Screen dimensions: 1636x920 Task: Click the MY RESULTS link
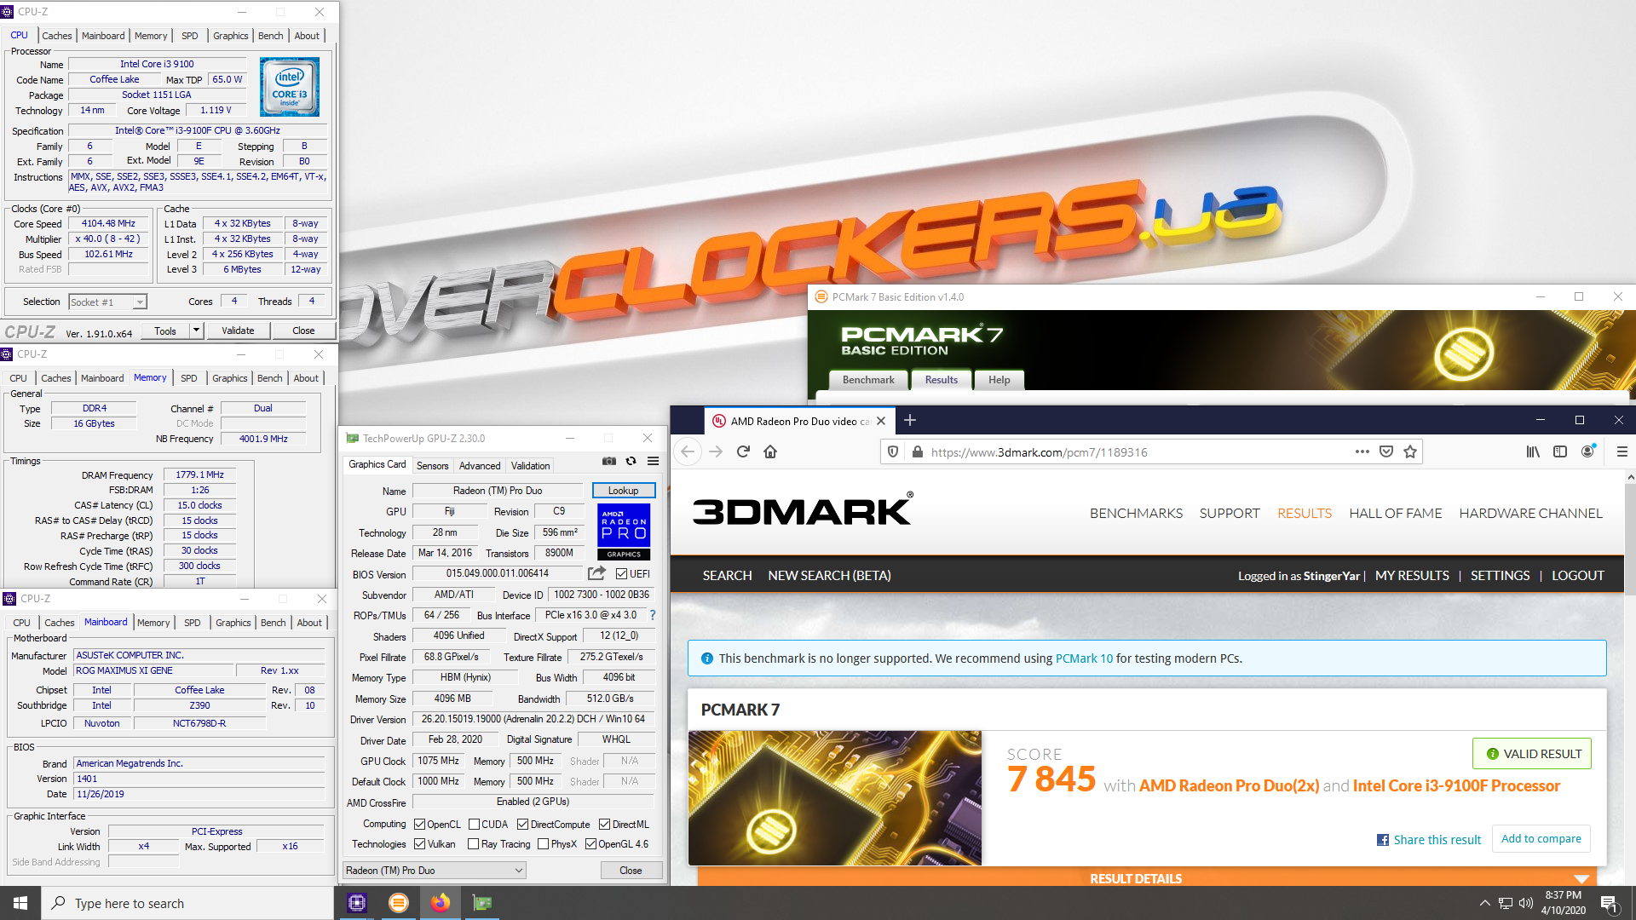[x=1411, y=575]
